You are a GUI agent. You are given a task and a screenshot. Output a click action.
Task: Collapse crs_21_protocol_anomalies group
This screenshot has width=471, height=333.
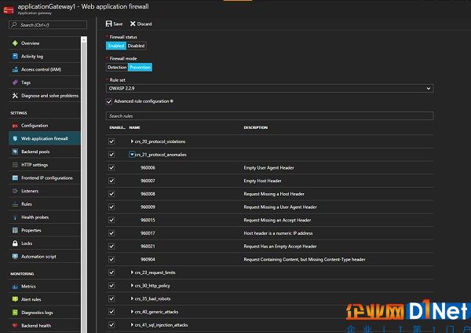pos(132,155)
